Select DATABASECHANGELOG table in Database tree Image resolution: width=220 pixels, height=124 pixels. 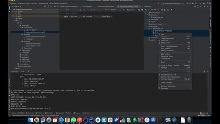click(x=164, y=31)
